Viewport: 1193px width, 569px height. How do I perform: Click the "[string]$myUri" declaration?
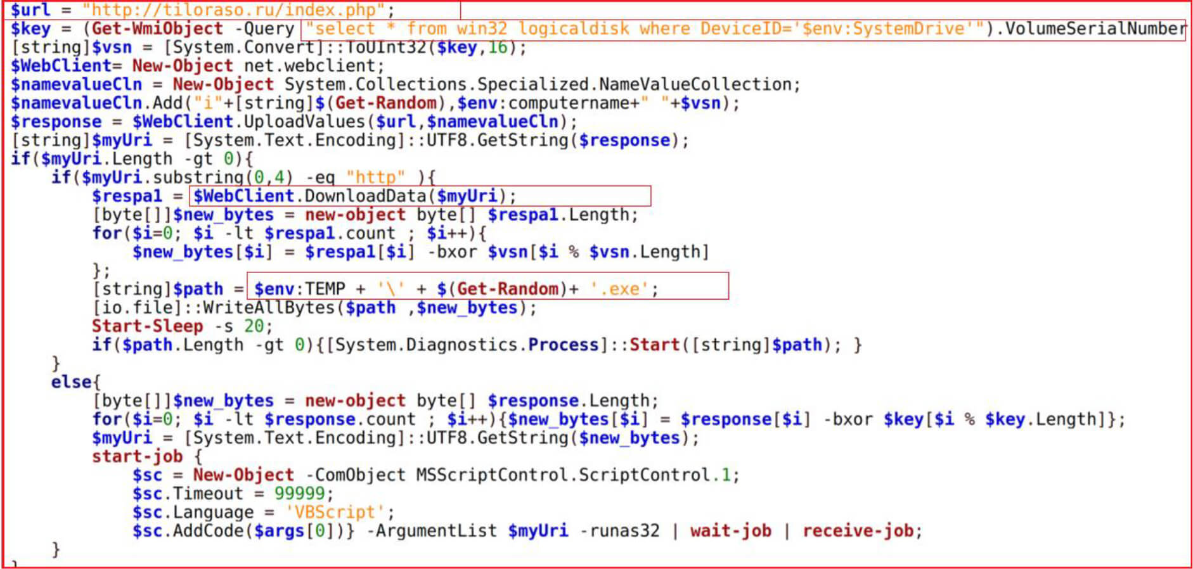pyautogui.click(x=82, y=140)
